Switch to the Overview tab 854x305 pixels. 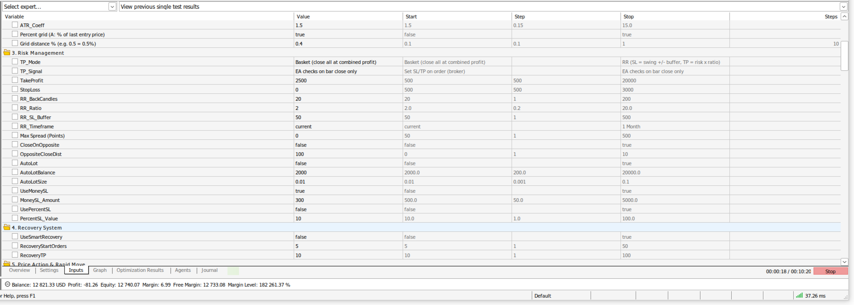coord(19,270)
